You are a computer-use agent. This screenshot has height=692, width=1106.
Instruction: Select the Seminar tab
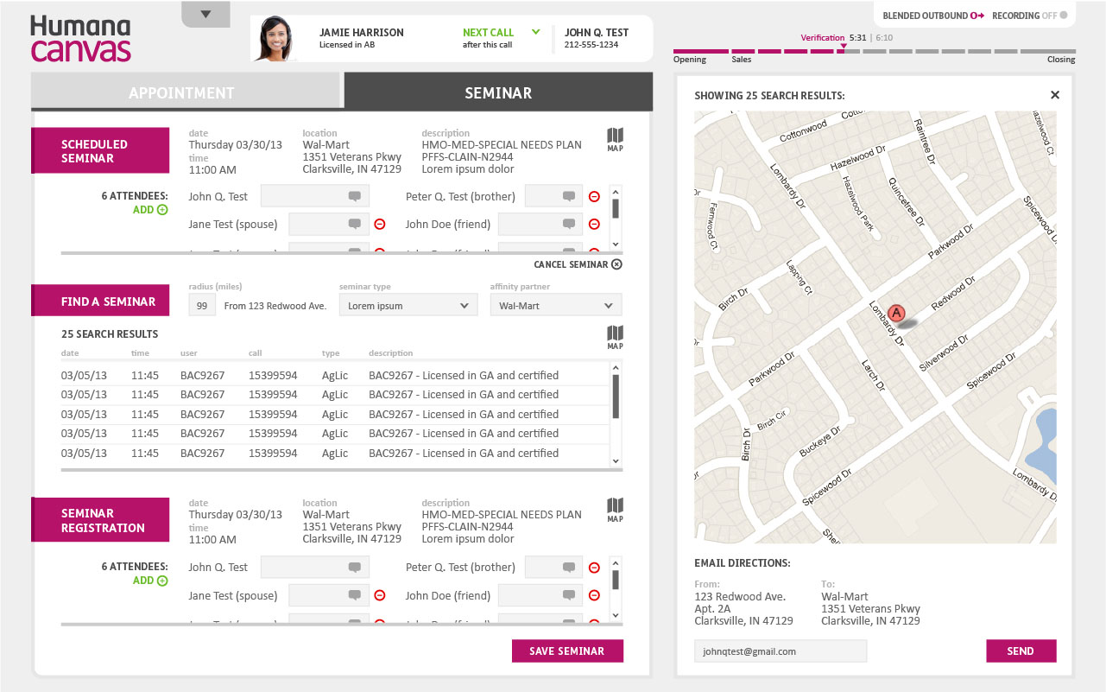(498, 91)
